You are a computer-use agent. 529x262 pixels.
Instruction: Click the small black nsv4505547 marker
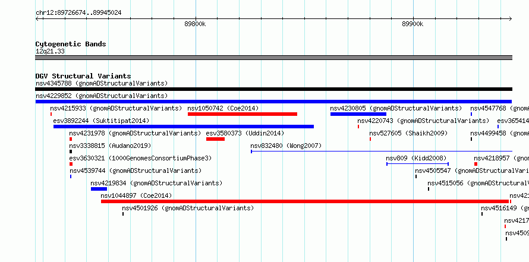416,176
